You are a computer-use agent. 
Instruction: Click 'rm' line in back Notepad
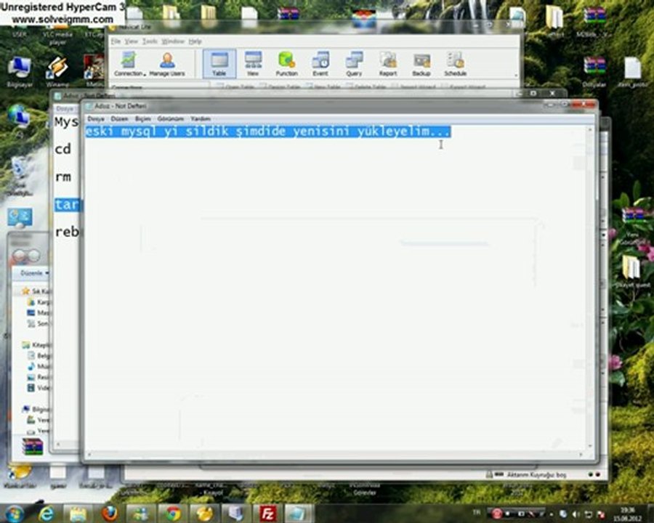pos(63,177)
